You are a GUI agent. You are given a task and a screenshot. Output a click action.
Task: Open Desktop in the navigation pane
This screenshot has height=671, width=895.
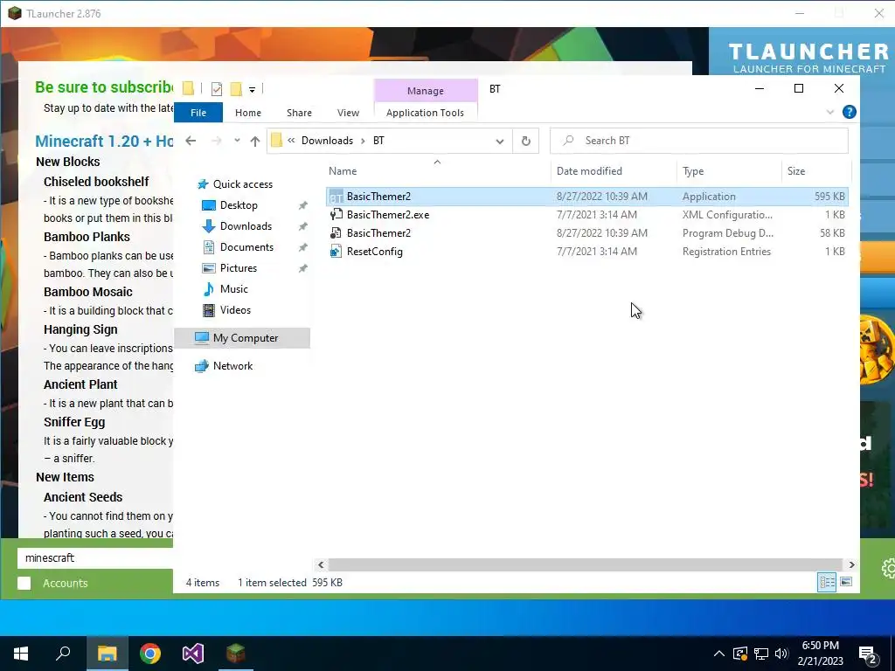[x=239, y=204]
